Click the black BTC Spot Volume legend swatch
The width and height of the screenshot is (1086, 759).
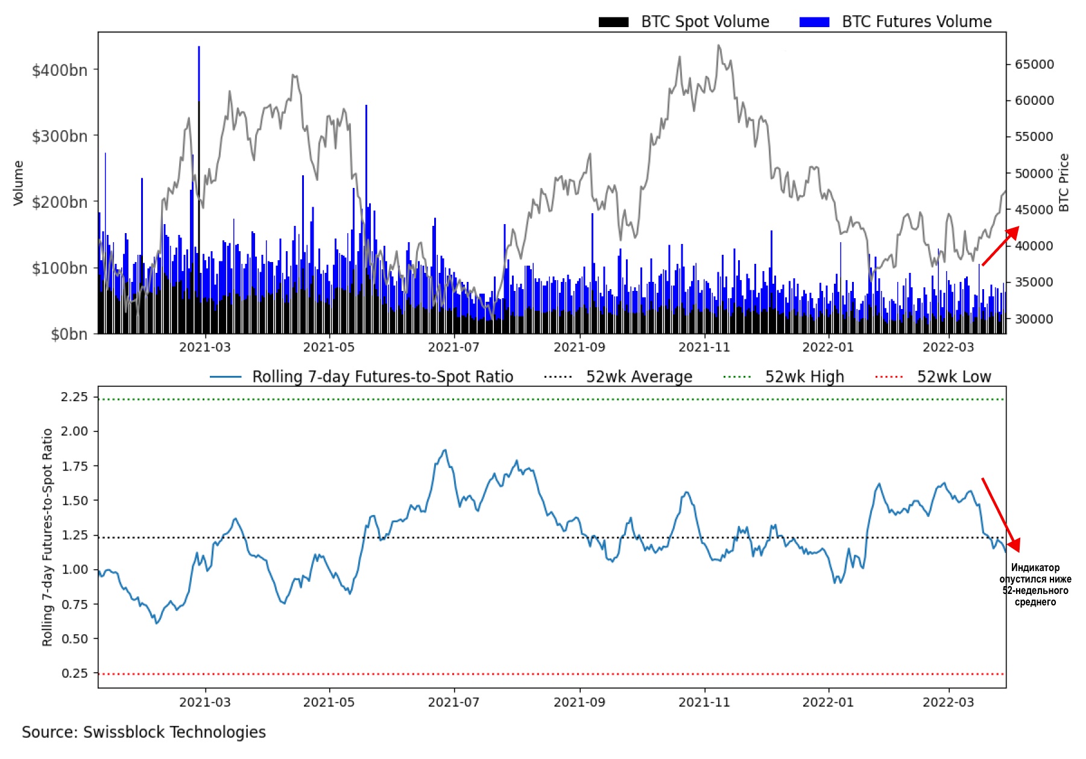[613, 22]
